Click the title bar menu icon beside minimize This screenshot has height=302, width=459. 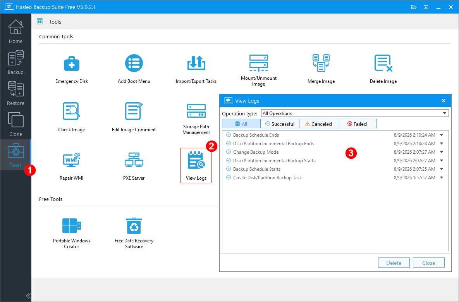click(426, 7)
